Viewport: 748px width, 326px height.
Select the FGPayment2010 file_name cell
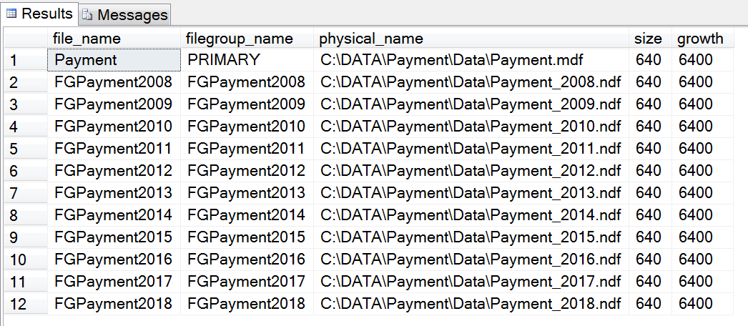click(x=113, y=127)
